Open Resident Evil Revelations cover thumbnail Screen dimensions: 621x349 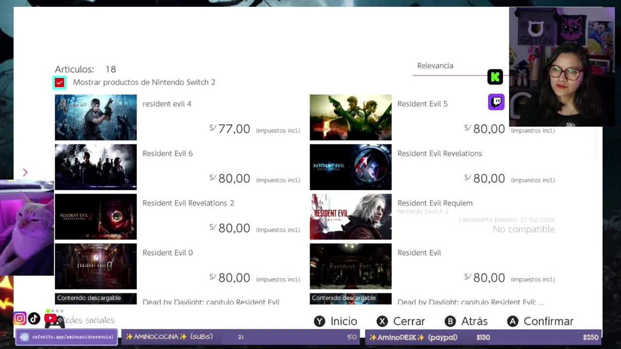[x=350, y=167]
